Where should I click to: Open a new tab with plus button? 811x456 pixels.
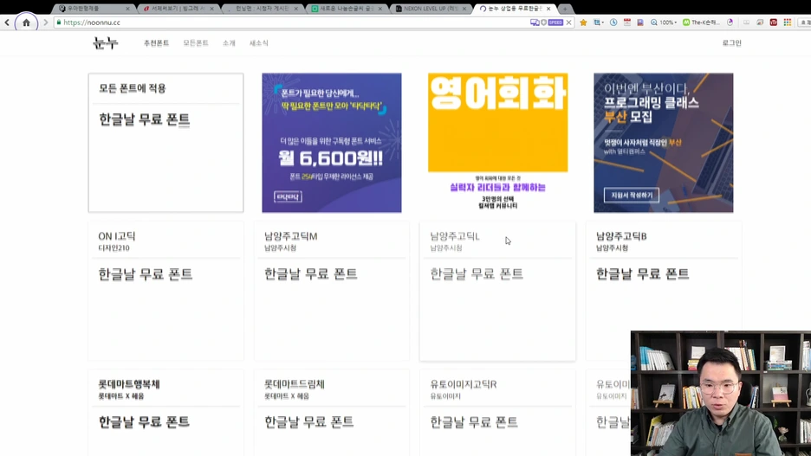click(x=565, y=9)
